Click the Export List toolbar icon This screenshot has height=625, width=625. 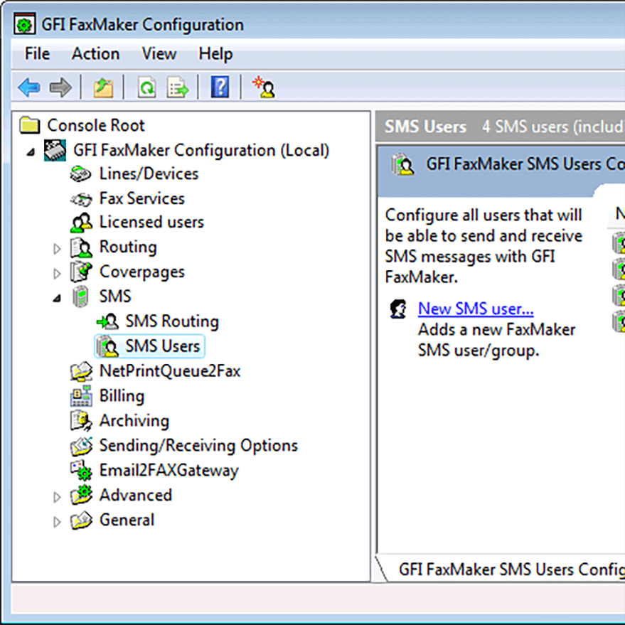[176, 87]
